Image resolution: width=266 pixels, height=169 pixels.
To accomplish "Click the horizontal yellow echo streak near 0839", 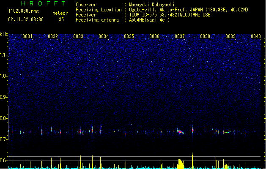I will coord(227,132).
